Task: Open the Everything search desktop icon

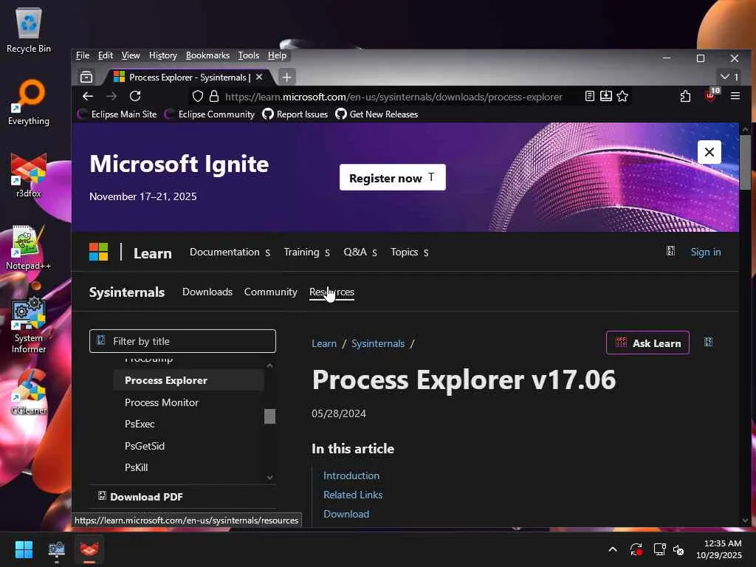Action: pyautogui.click(x=29, y=102)
